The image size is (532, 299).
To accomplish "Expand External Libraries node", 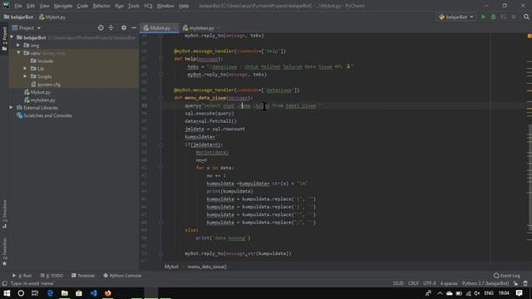I will tap(12, 108).
